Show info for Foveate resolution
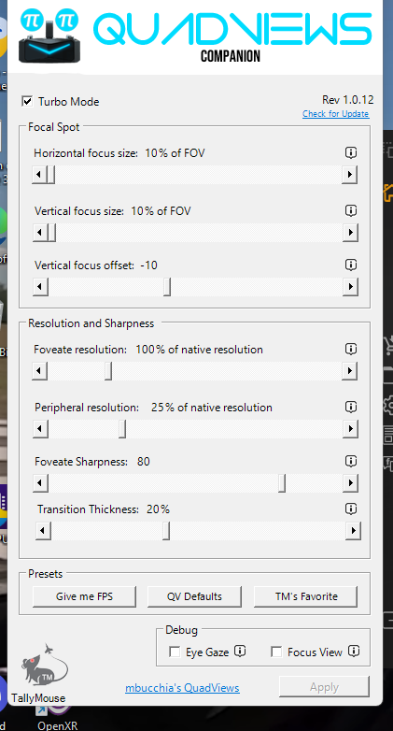This screenshot has height=731, width=393. coord(351,349)
